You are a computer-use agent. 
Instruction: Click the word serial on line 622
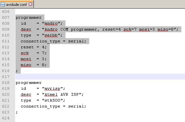click(76, 106)
